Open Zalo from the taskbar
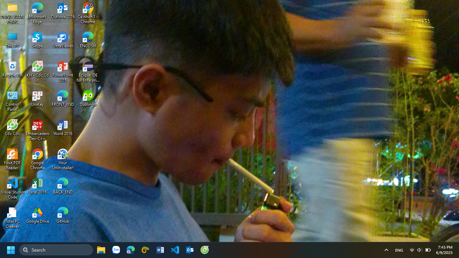Viewport: 459px width, 258px height. tap(116, 250)
